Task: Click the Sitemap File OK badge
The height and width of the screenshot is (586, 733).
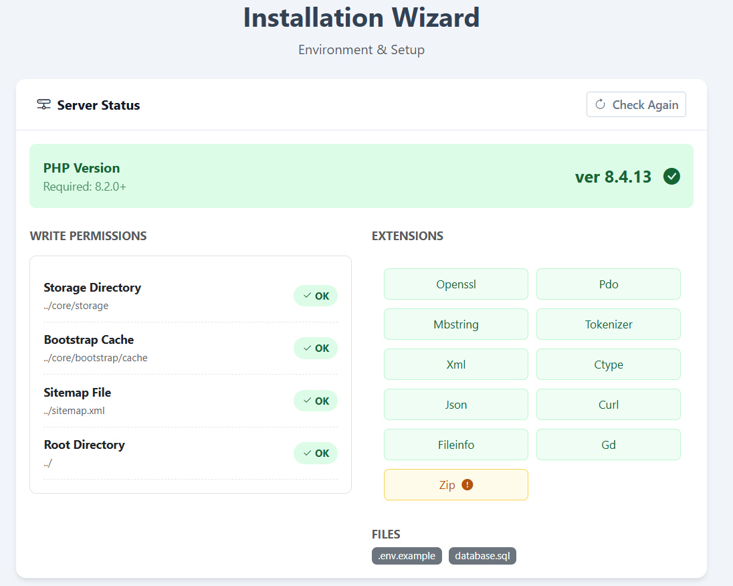Action: (x=316, y=401)
